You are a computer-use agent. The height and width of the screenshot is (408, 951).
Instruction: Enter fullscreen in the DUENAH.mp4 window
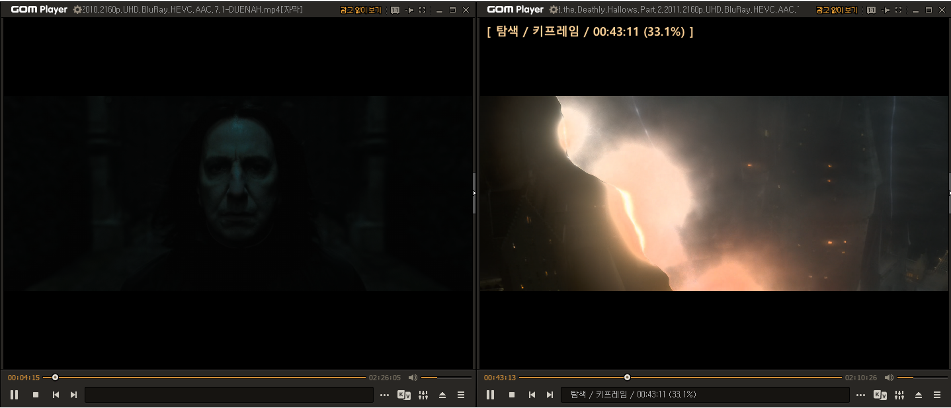[423, 10]
